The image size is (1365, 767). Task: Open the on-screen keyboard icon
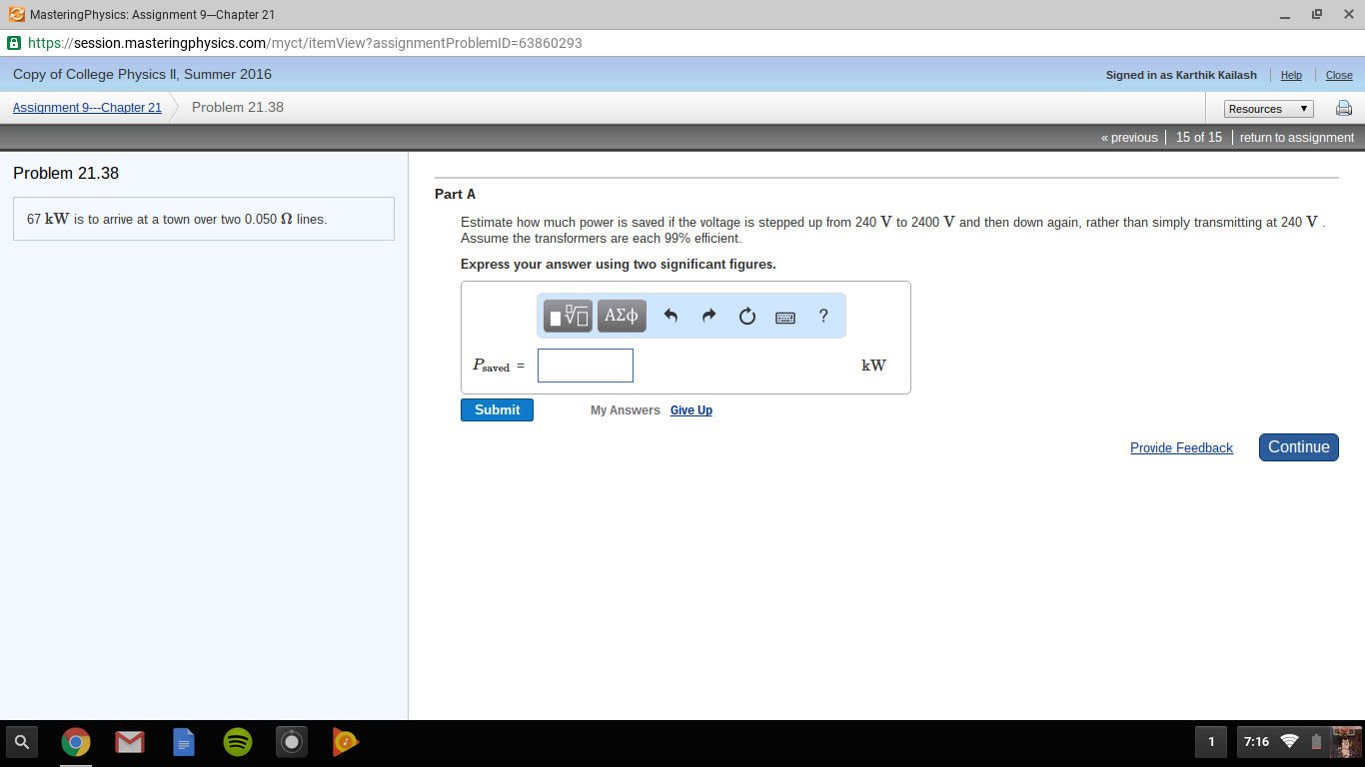pos(785,316)
